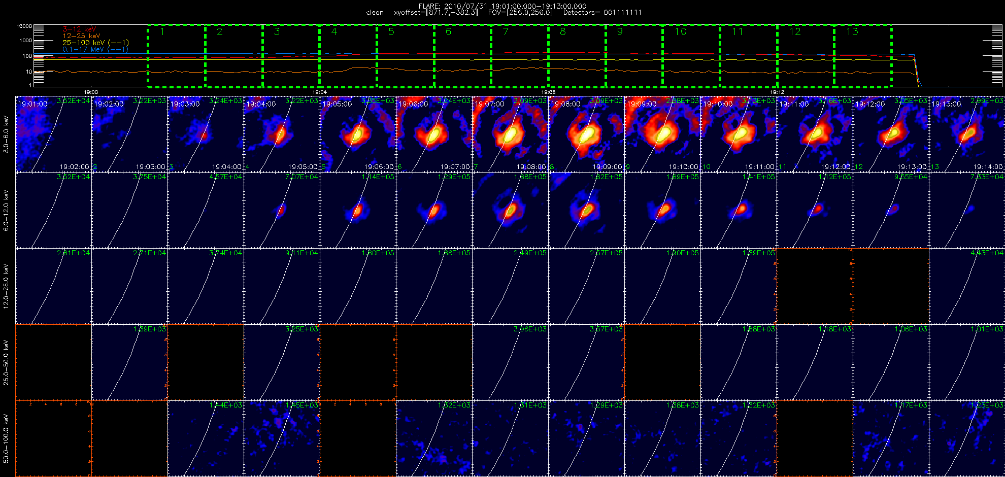Click the 3.0-6.0 keV row label
1005x477 pixels.
(6, 134)
